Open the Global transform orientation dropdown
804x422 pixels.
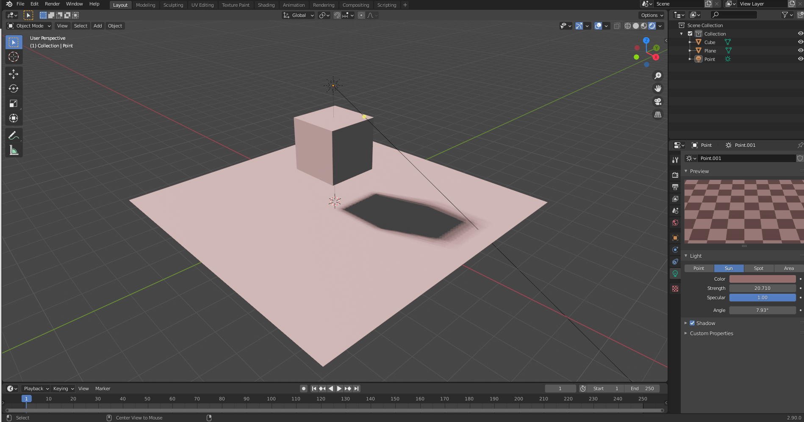click(x=299, y=15)
